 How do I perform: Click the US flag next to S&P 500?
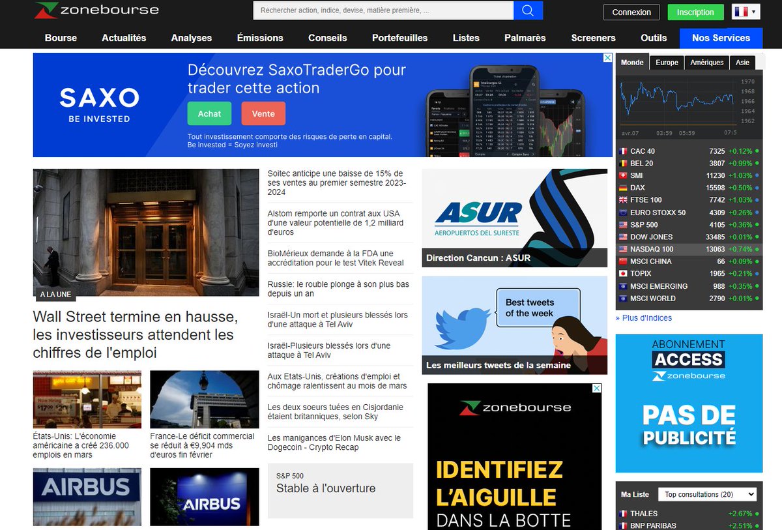point(623,225)
